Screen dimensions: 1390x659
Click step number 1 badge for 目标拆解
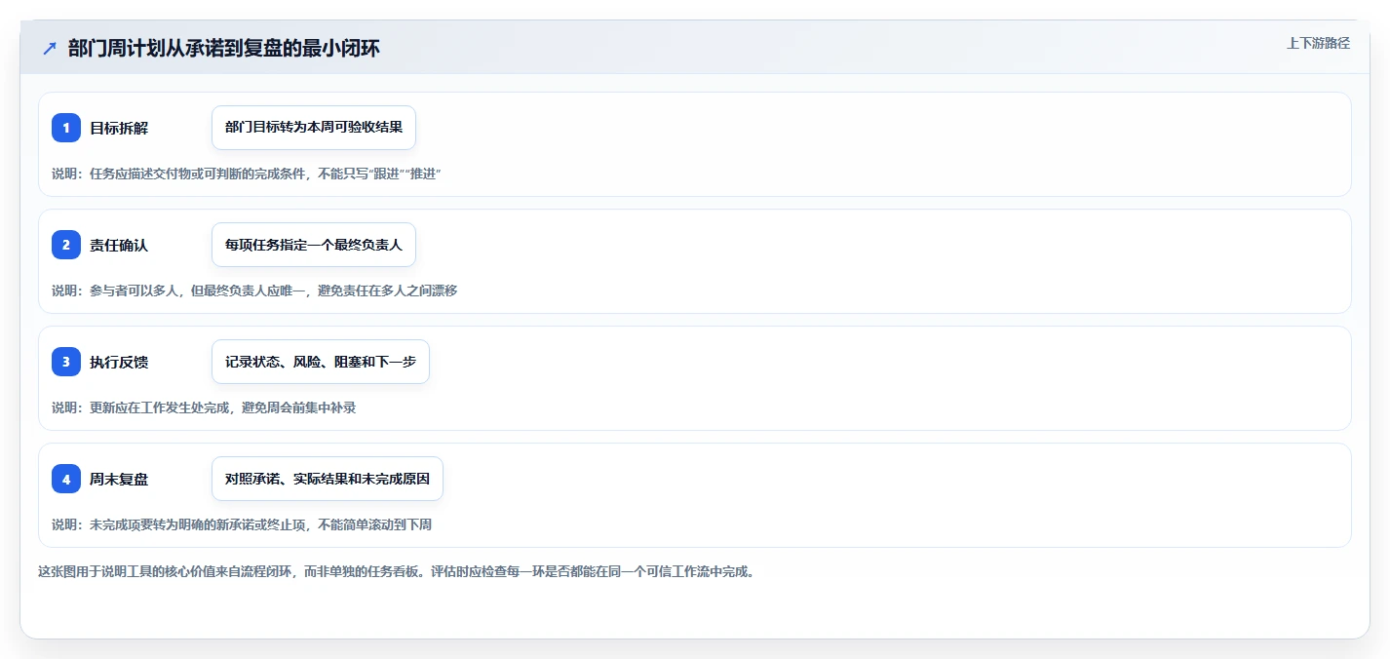pos(66,128)
